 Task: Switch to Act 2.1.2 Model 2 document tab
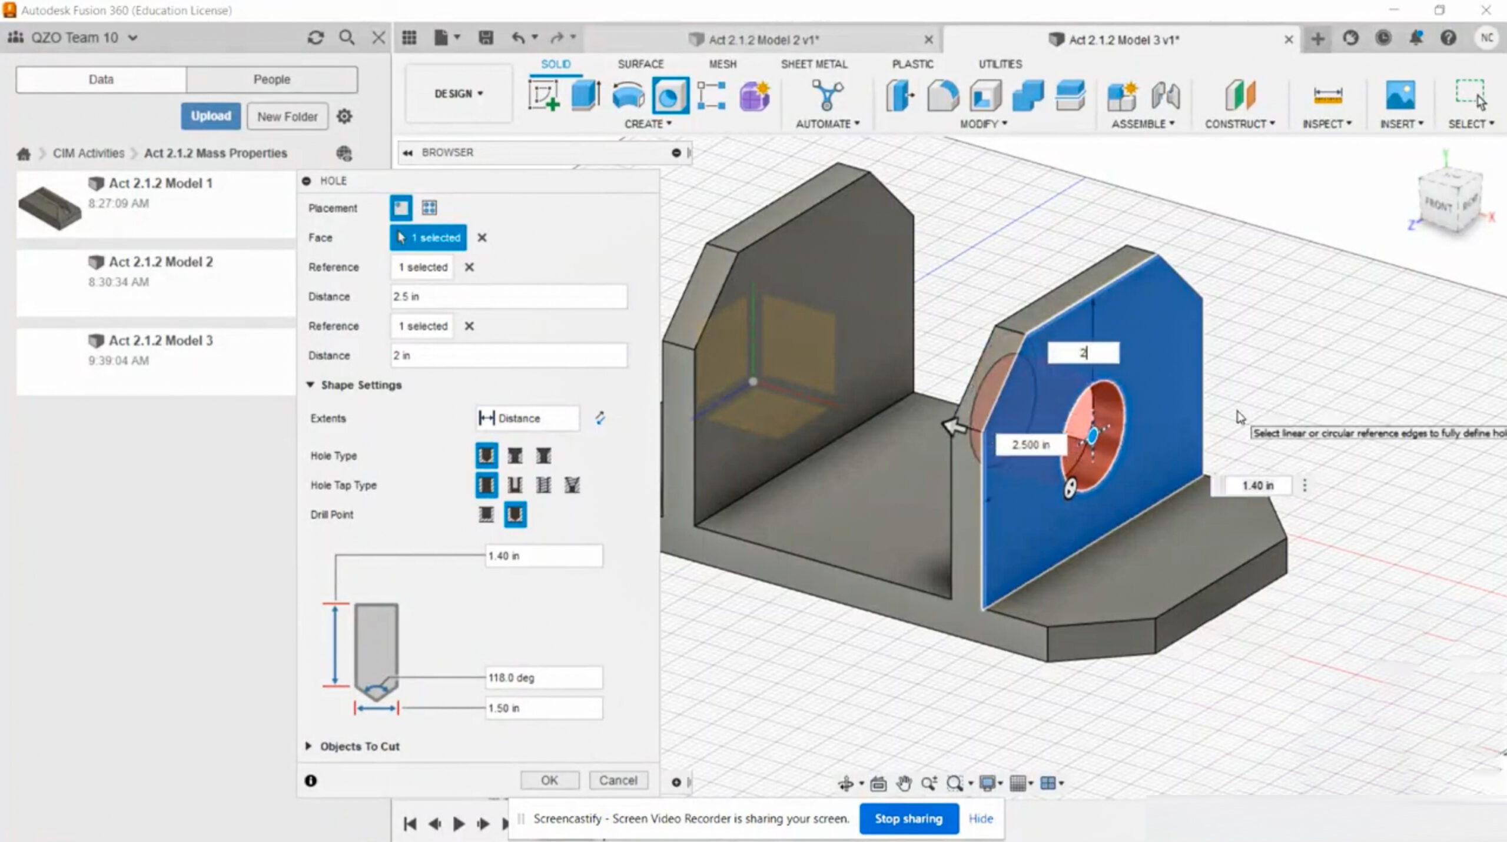763,39
